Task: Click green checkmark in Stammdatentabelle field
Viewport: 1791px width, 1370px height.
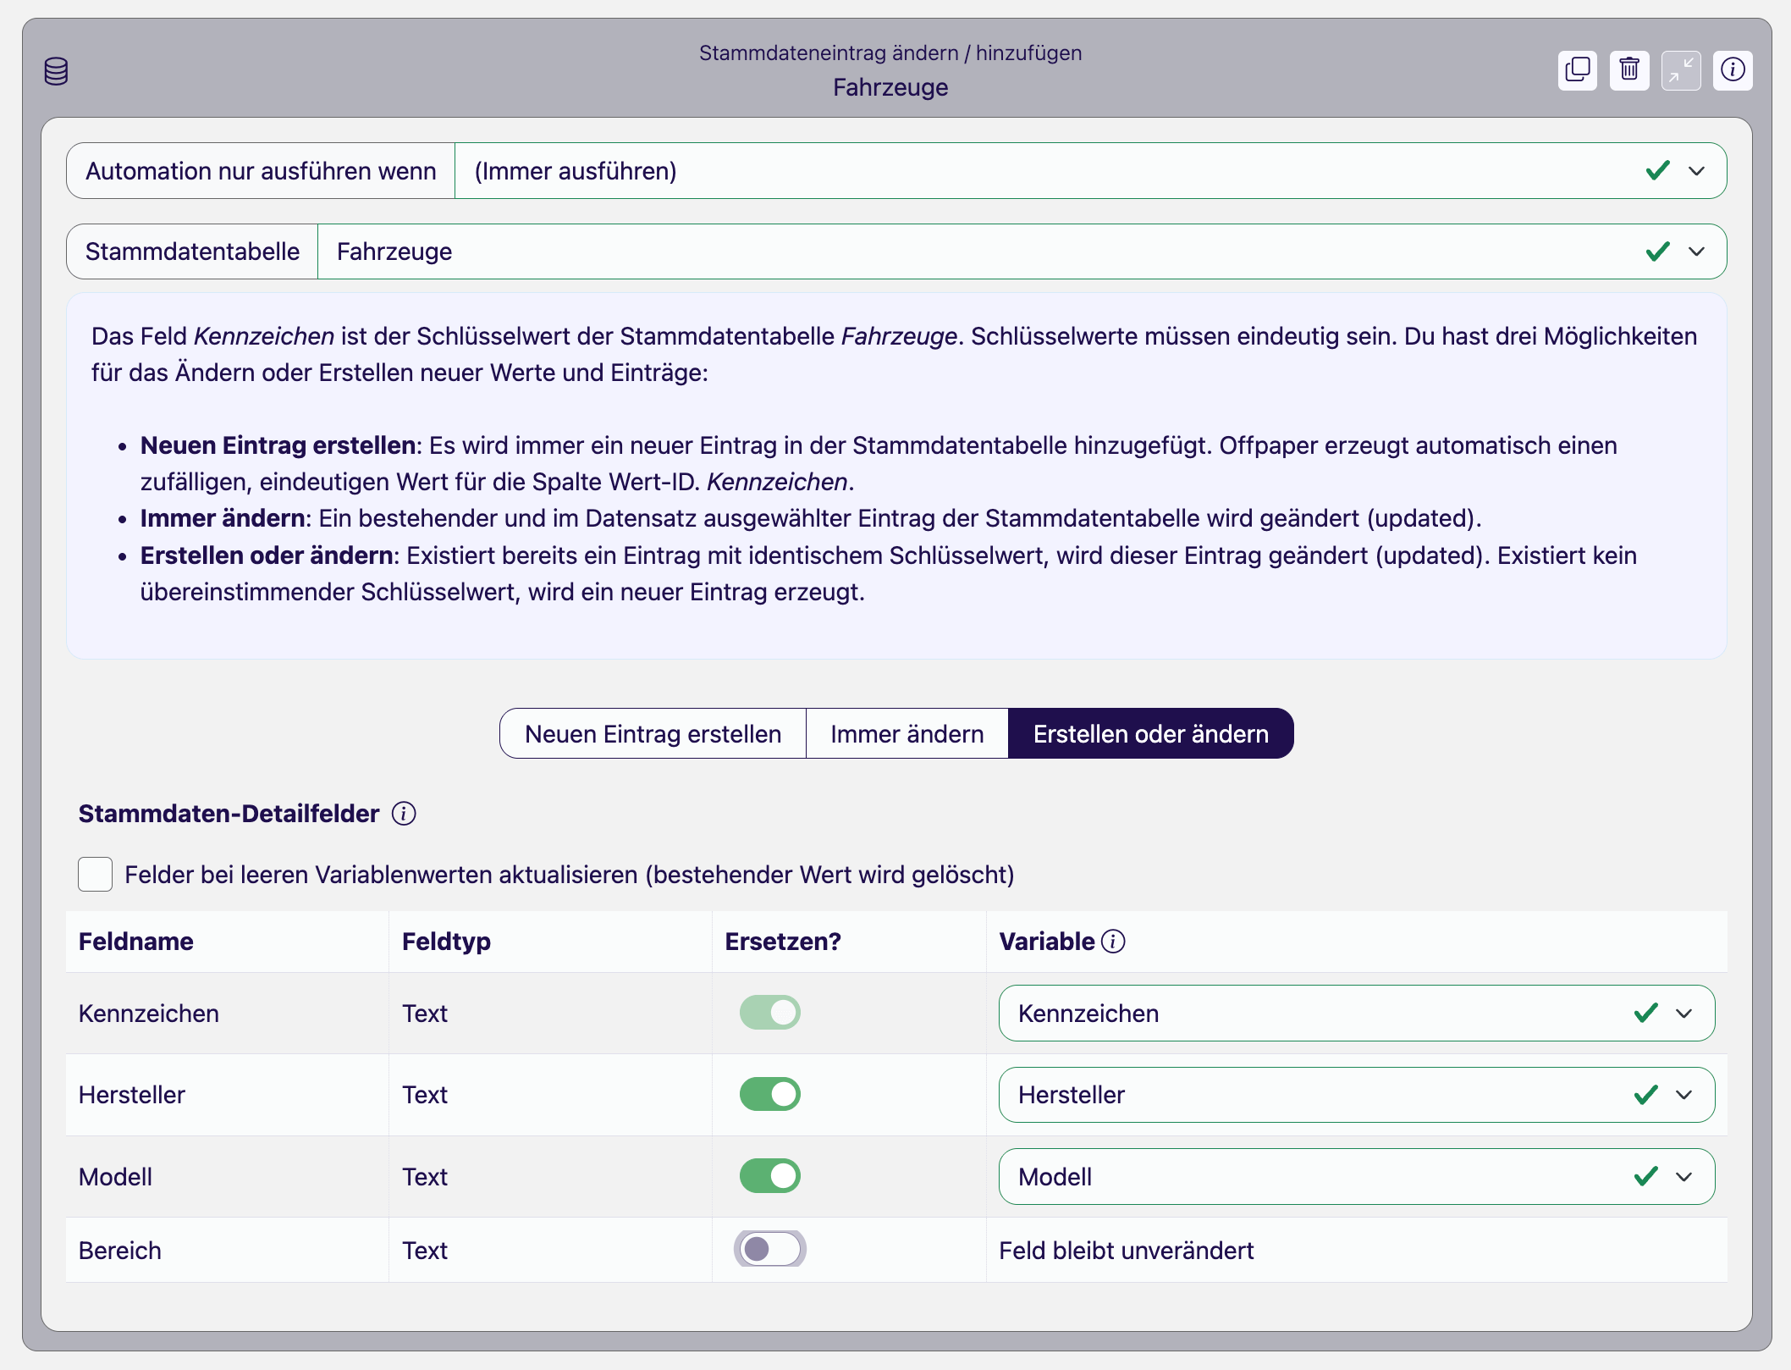Action: [1657, 251]
